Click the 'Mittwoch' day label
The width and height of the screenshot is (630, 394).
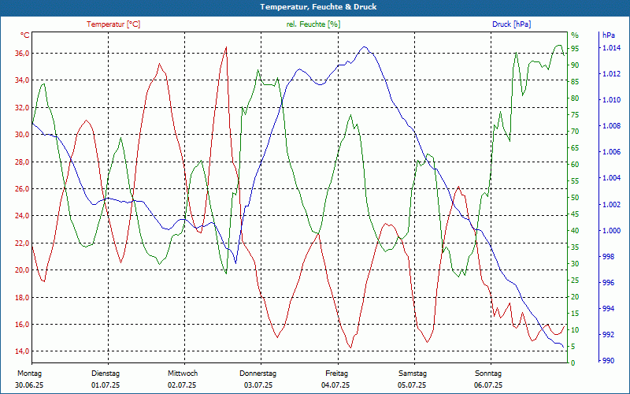(183, 374)
